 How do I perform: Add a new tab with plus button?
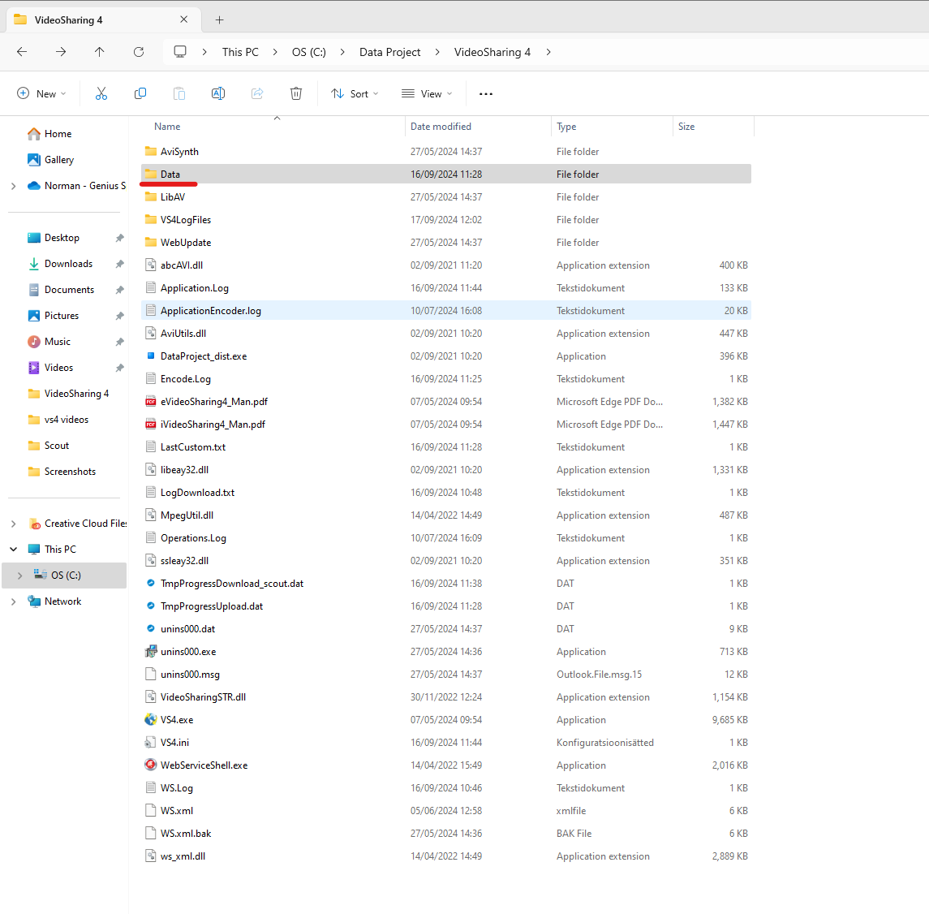219,20
